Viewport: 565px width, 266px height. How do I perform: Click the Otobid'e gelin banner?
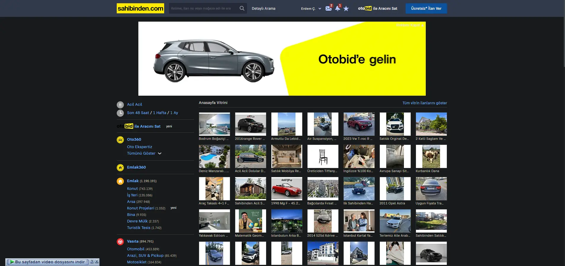(282, 59)
